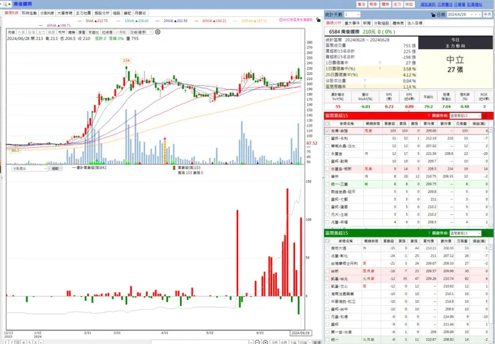Click the 中立 27 張 main-force panel

click(x=456, y=68)
